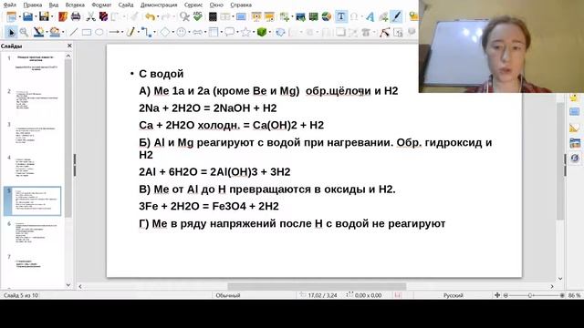Start slideshow from current slide icon
The width and height of the screenshot is (584, 328).
tap(269, 16)
